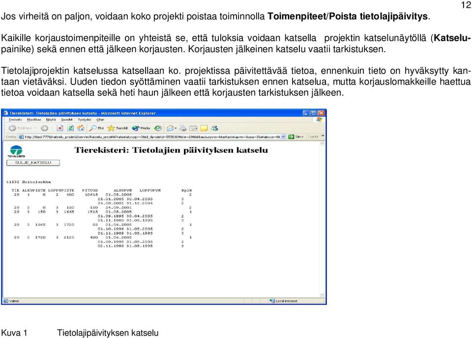Open the Etsi search magnifier
The image size is (472, 338).
coord(93,128)
